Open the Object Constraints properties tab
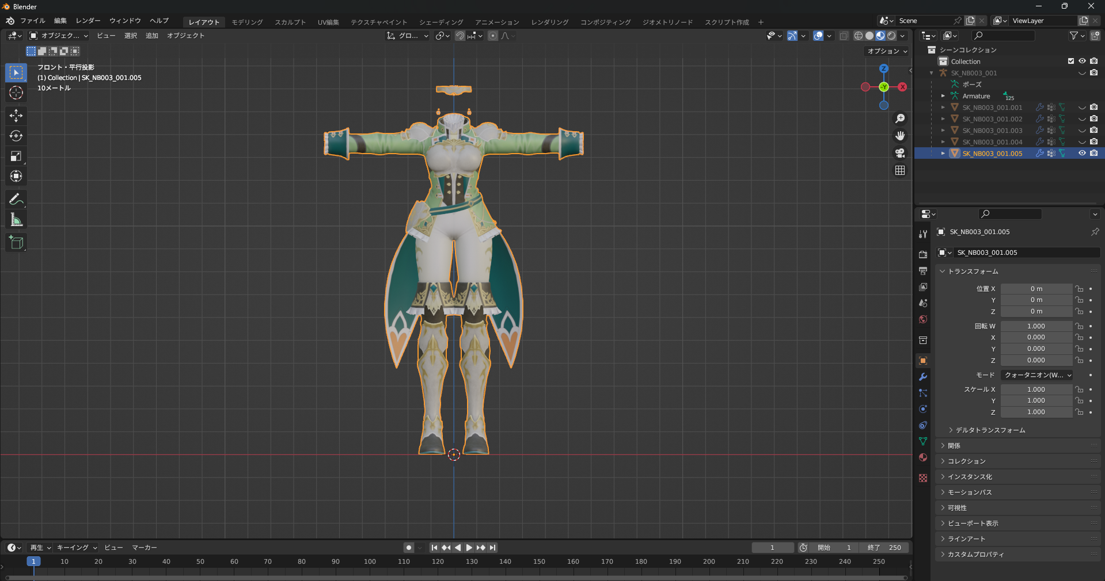The height and width of the screenshot is (581, 1105). pyautogui.click(x=923, y=425)
